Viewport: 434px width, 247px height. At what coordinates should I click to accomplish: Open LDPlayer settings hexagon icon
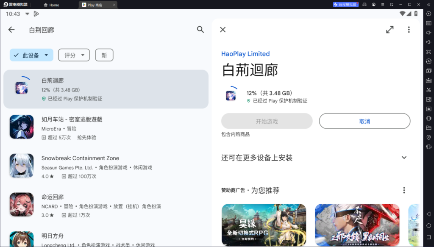click(x=428, y=14)
